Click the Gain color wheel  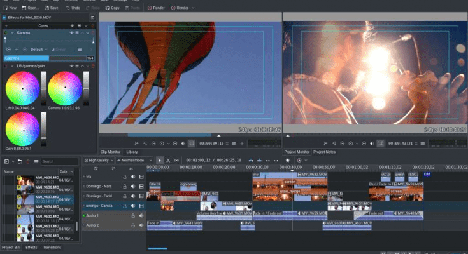22,130
